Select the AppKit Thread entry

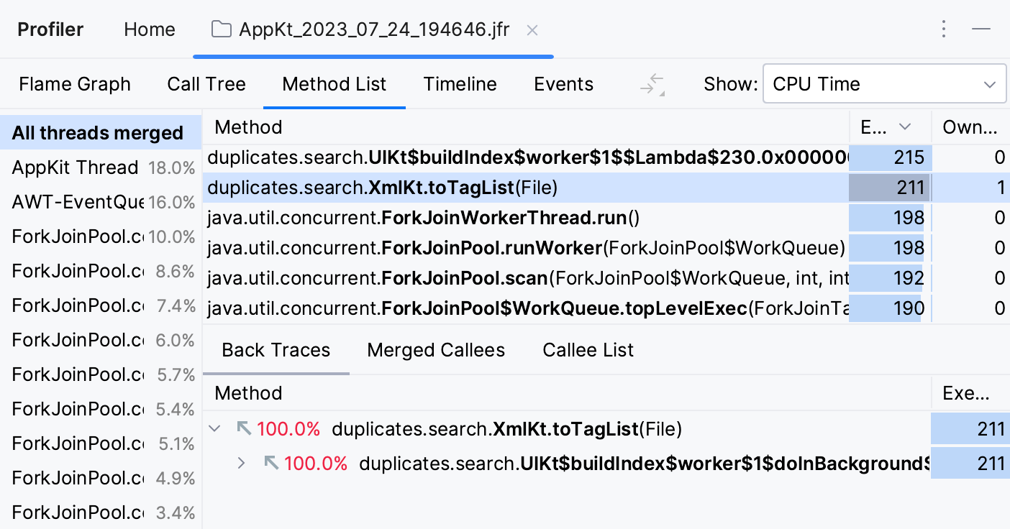pos(75,167)
